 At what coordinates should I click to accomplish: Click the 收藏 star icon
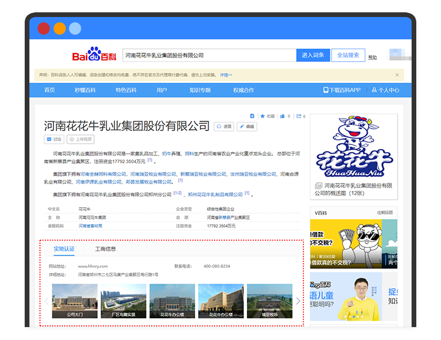tap(263, 116)
